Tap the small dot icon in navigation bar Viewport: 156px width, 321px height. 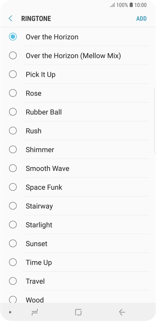[10, 312]
